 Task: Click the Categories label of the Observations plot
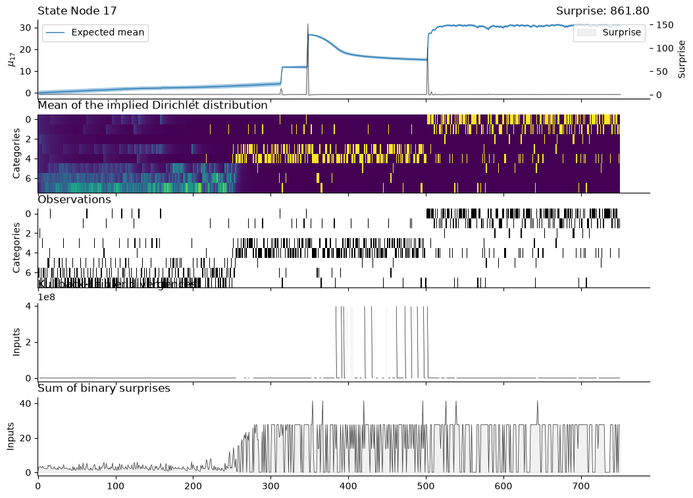point(16,247)
